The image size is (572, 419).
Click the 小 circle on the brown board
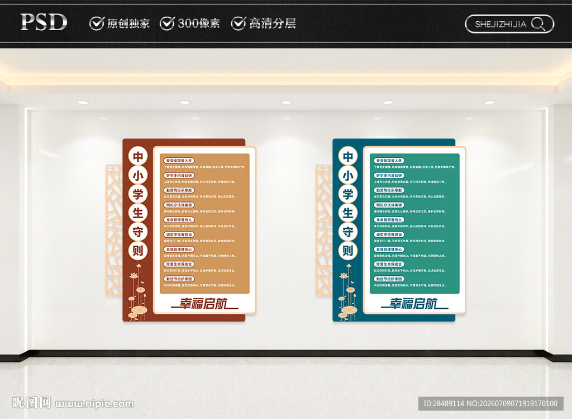click(138, 175)
